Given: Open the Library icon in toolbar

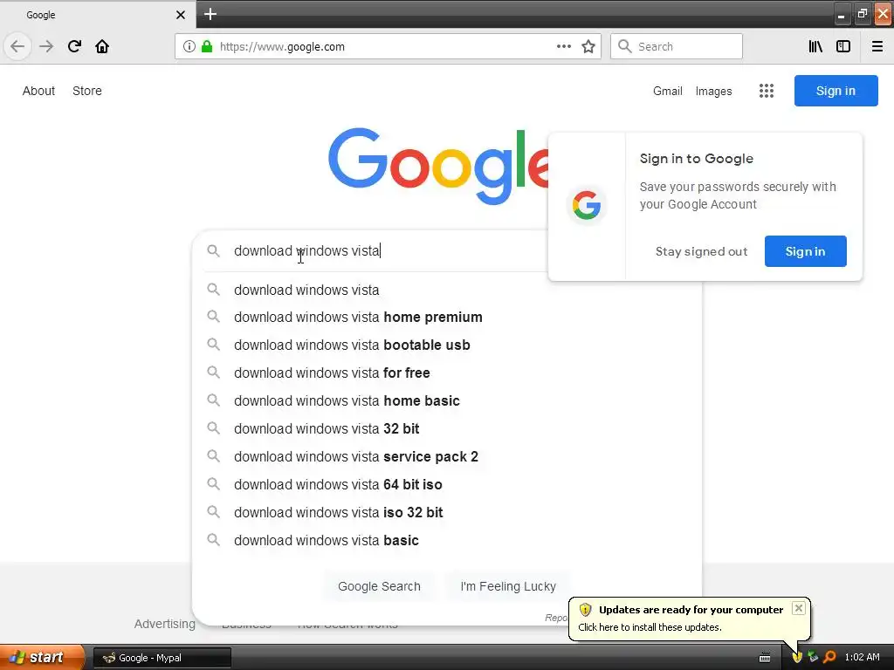Looking at the screenshot, I should [x=816, y=46].
